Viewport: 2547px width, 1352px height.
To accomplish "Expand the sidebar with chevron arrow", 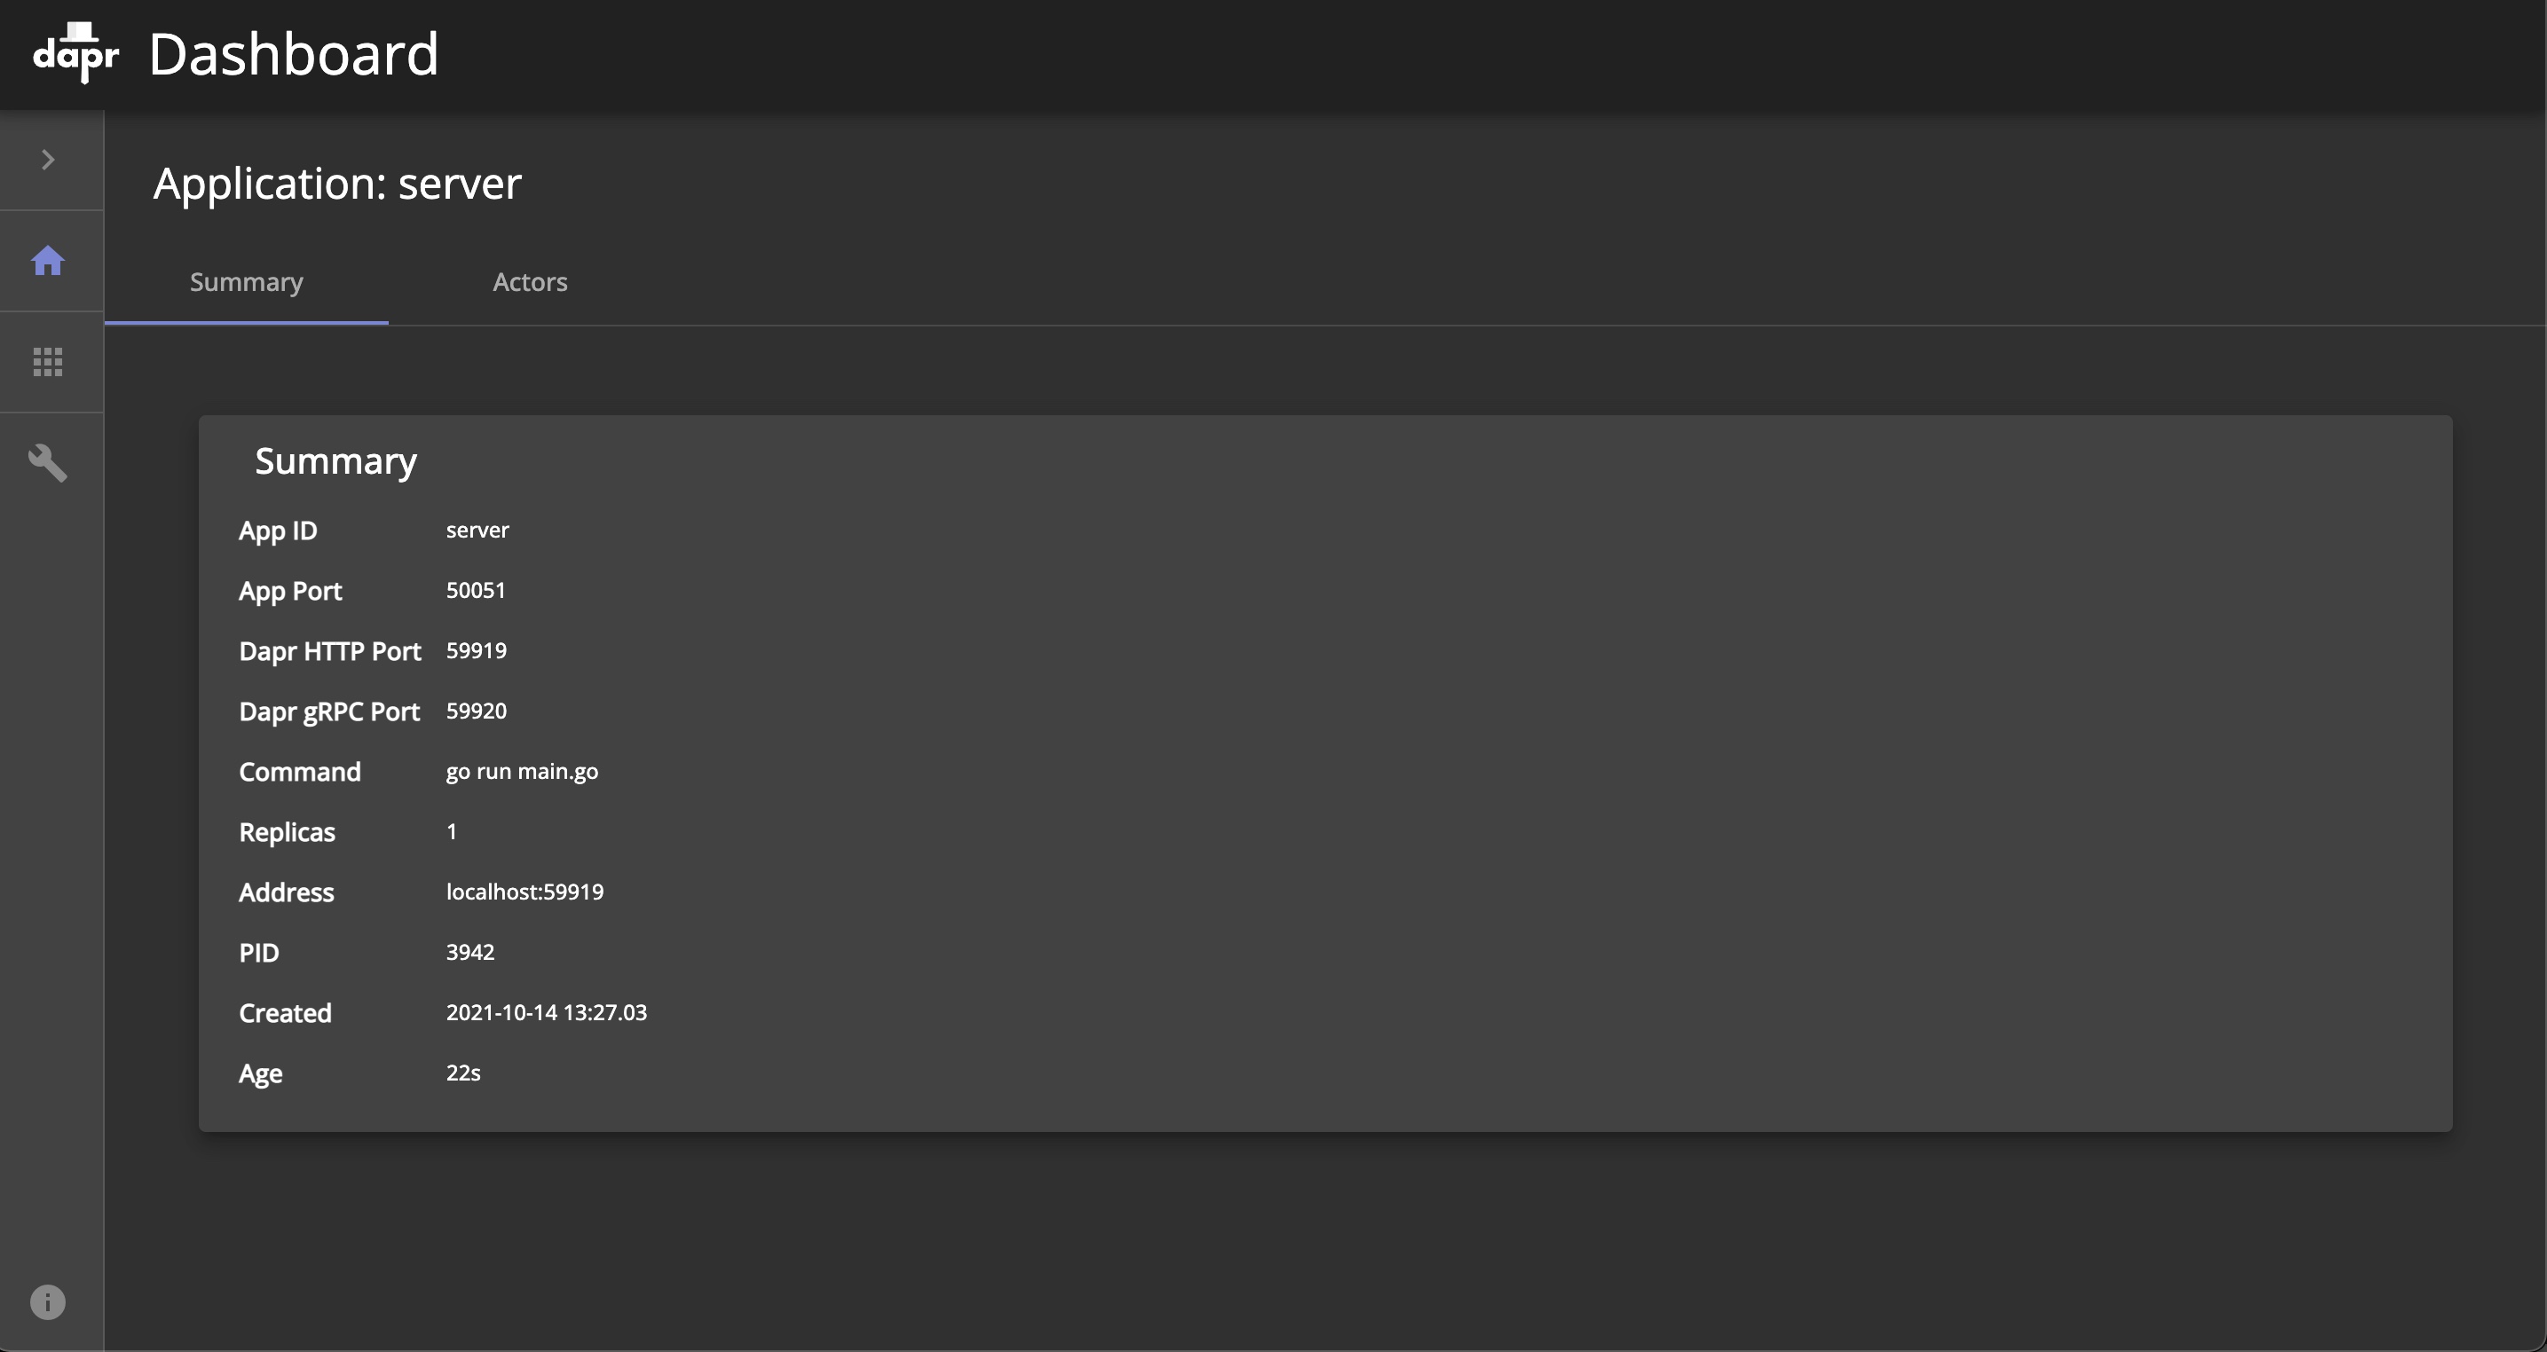I will [x=47, y=160].
